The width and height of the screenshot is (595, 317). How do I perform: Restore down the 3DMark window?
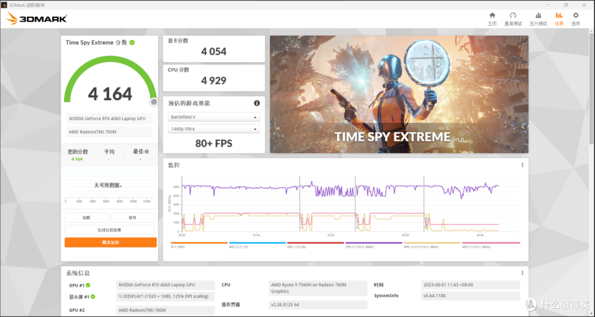tap(566, 5)
